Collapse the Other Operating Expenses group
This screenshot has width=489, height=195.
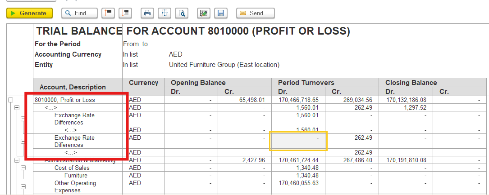coord(23,186)
